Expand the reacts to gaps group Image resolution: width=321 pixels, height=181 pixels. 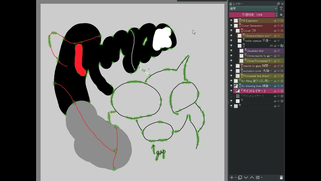(242, 67)
